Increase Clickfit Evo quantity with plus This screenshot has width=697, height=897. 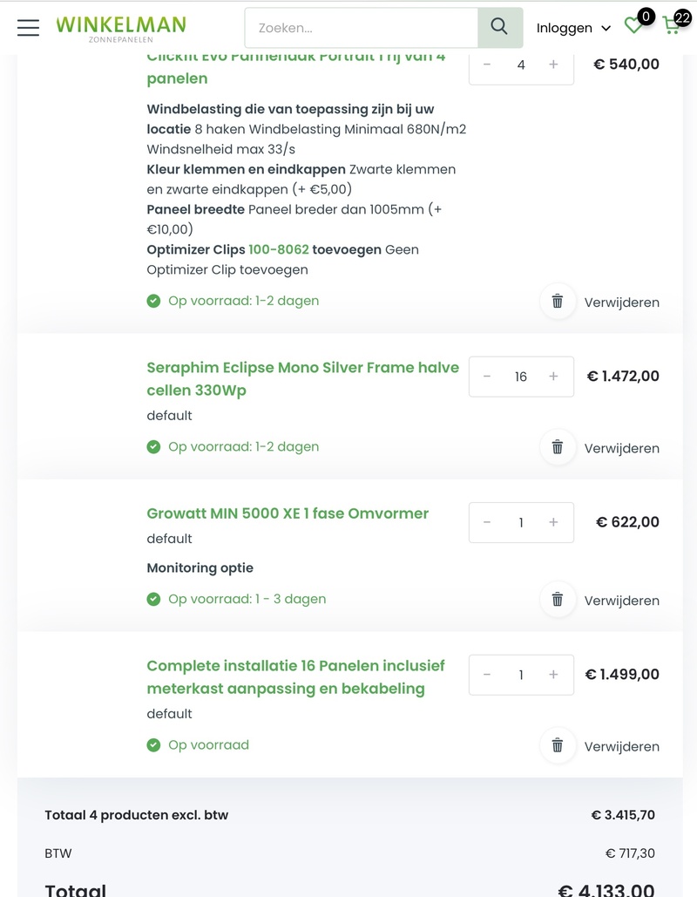click(x=553, y=65)
